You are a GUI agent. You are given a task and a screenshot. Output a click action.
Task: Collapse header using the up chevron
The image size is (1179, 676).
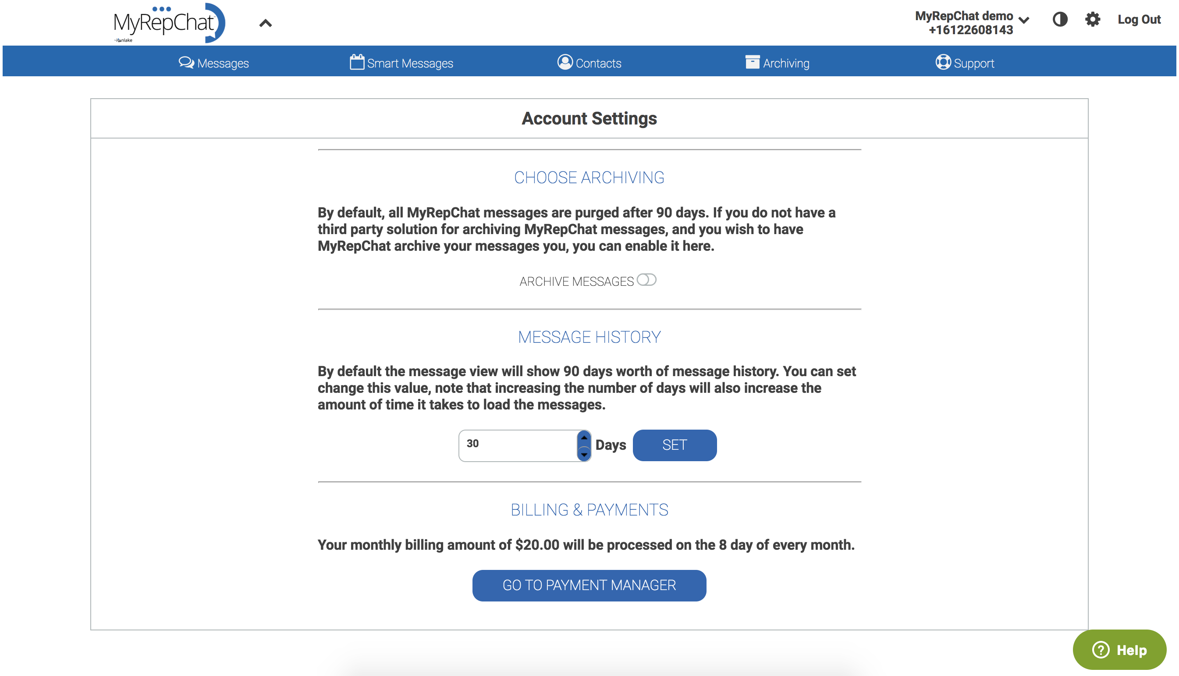[x=266, y=23]
